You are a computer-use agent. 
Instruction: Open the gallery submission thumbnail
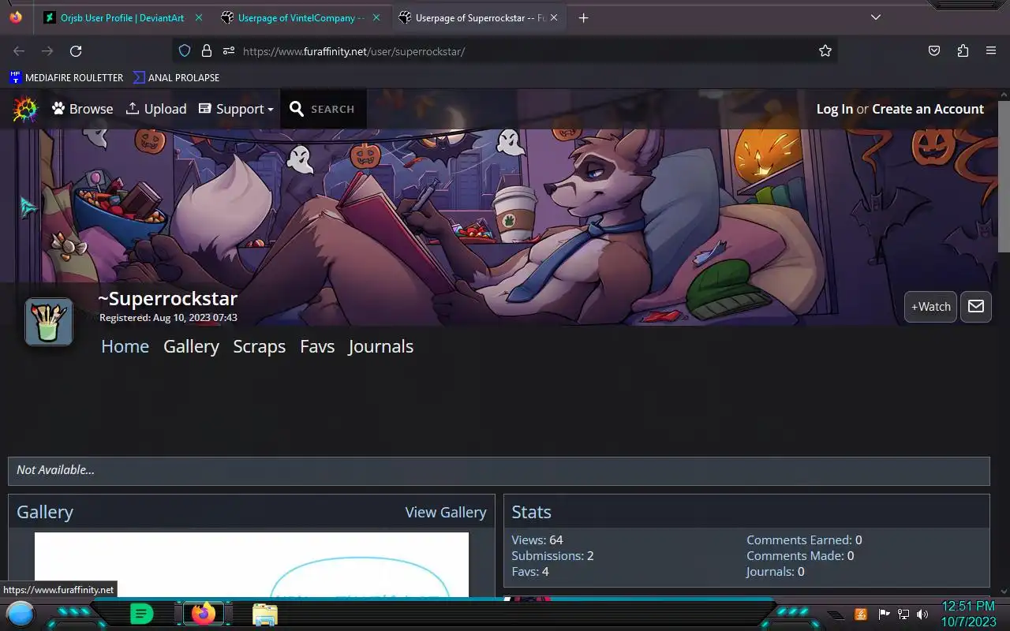pos(252,565)
